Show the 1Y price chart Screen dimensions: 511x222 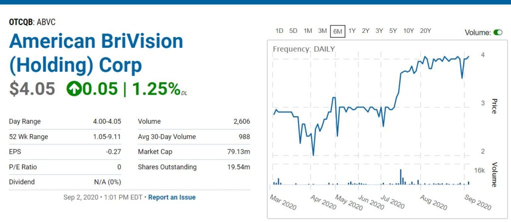pyautogui.click(x=352, y=31)
